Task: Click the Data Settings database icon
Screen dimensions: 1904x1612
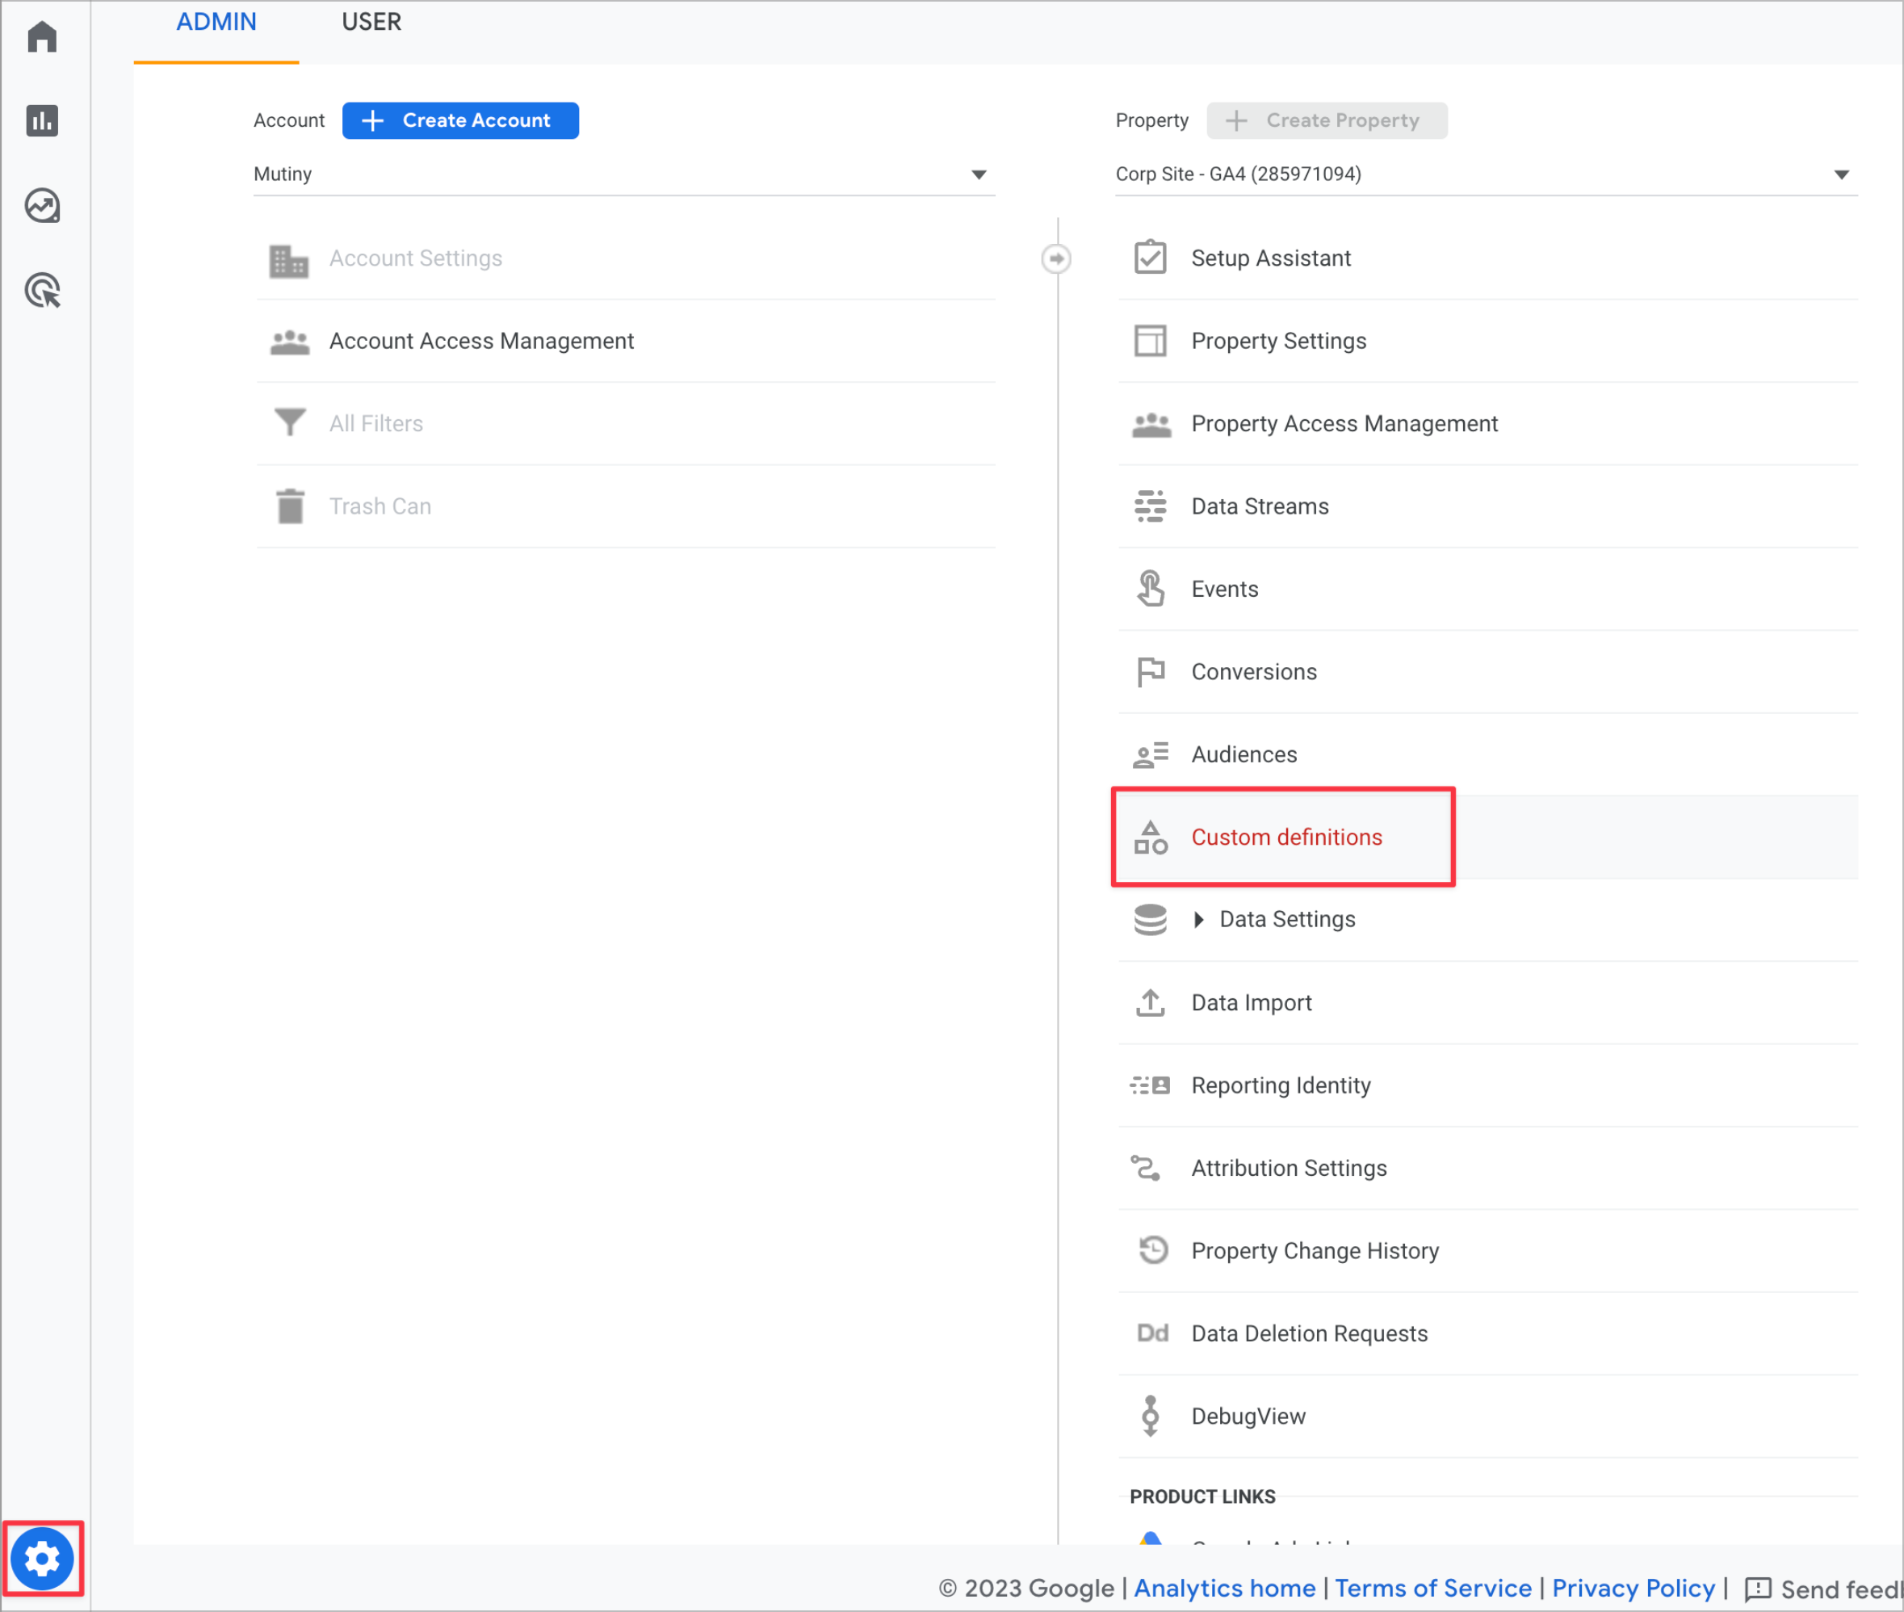Action: 1151,920
